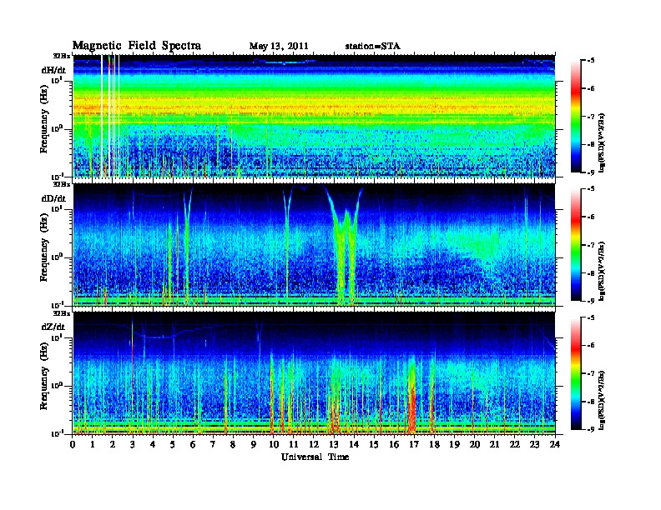661x510 pixels.
Task: Click the dD/dt panel label
Action: click(53, 198)
